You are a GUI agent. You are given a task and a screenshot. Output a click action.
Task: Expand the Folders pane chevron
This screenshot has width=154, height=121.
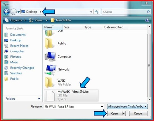point(39,98)
